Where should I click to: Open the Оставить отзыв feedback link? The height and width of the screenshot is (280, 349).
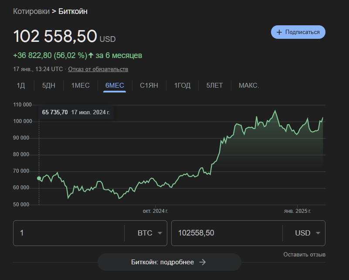304,254
